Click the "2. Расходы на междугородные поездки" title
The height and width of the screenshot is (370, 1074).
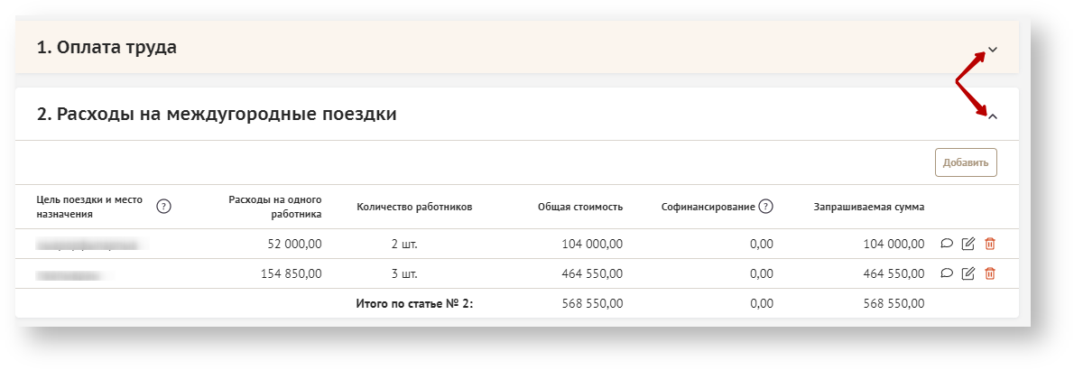point(217,115)
